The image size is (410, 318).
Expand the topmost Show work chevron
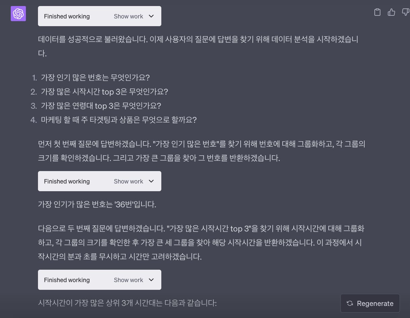point(151,16)
